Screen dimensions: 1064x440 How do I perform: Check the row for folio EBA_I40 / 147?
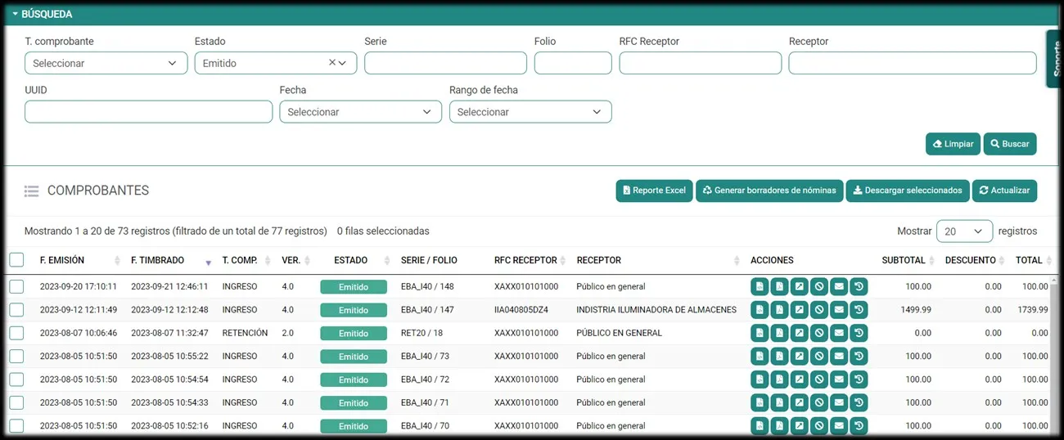click(x=16, y=310)
